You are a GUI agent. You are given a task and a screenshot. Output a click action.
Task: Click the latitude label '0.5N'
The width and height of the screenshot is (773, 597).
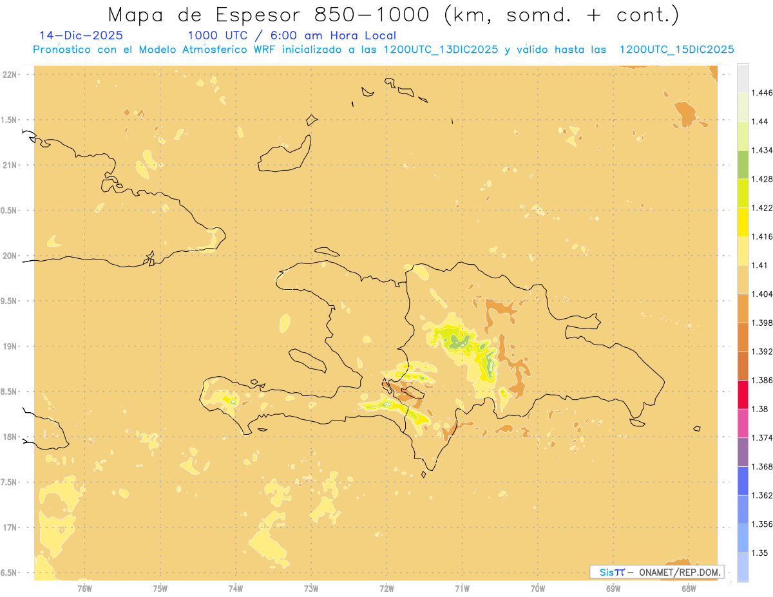click(10, 211)
